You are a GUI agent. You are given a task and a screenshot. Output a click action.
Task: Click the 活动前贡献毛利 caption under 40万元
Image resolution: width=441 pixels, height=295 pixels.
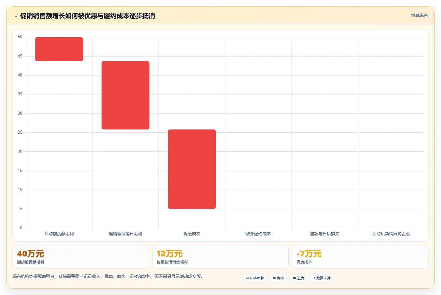31,262
